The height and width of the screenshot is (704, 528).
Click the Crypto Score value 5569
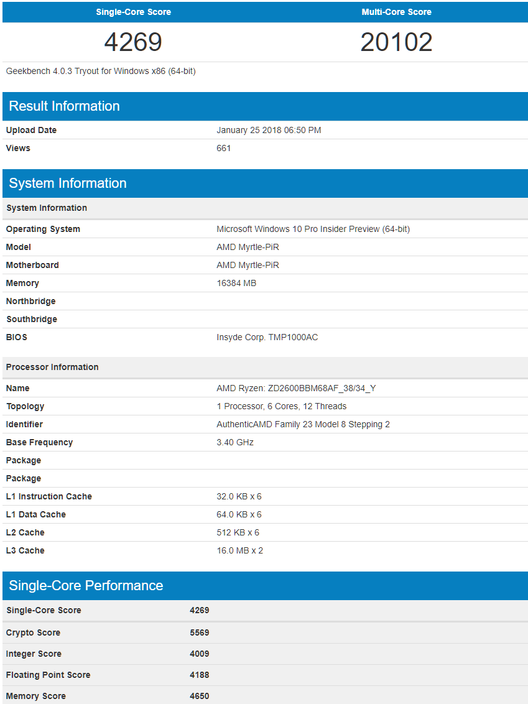(x=199, y=632)
